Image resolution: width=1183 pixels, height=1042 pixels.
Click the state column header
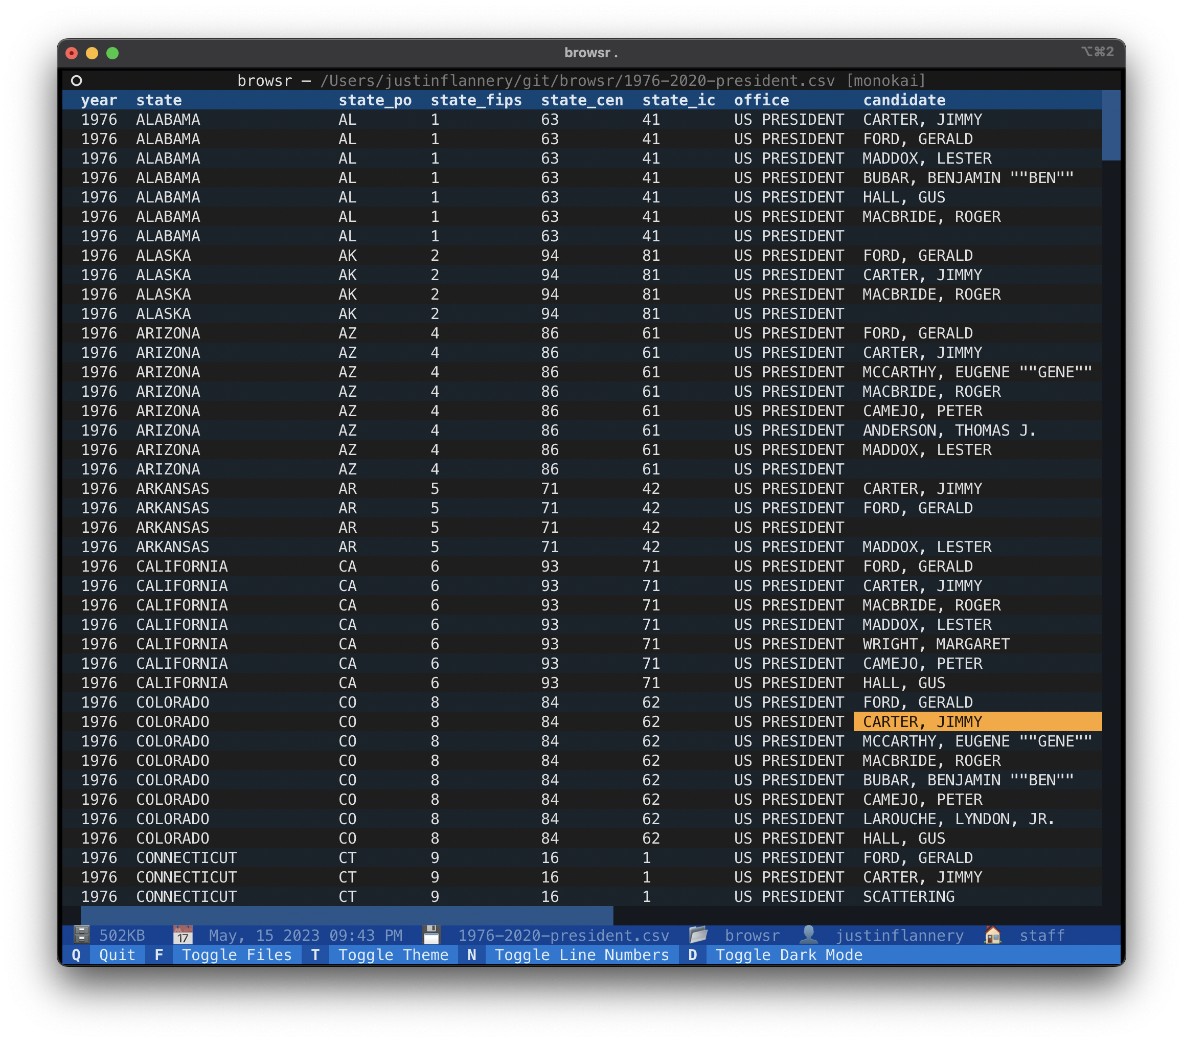(x=158, y=100)
